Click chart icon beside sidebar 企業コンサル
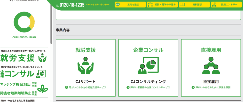 coord(41,74)
